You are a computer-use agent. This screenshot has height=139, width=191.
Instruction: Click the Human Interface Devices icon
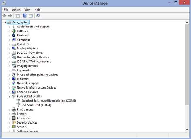pos(14,57)
